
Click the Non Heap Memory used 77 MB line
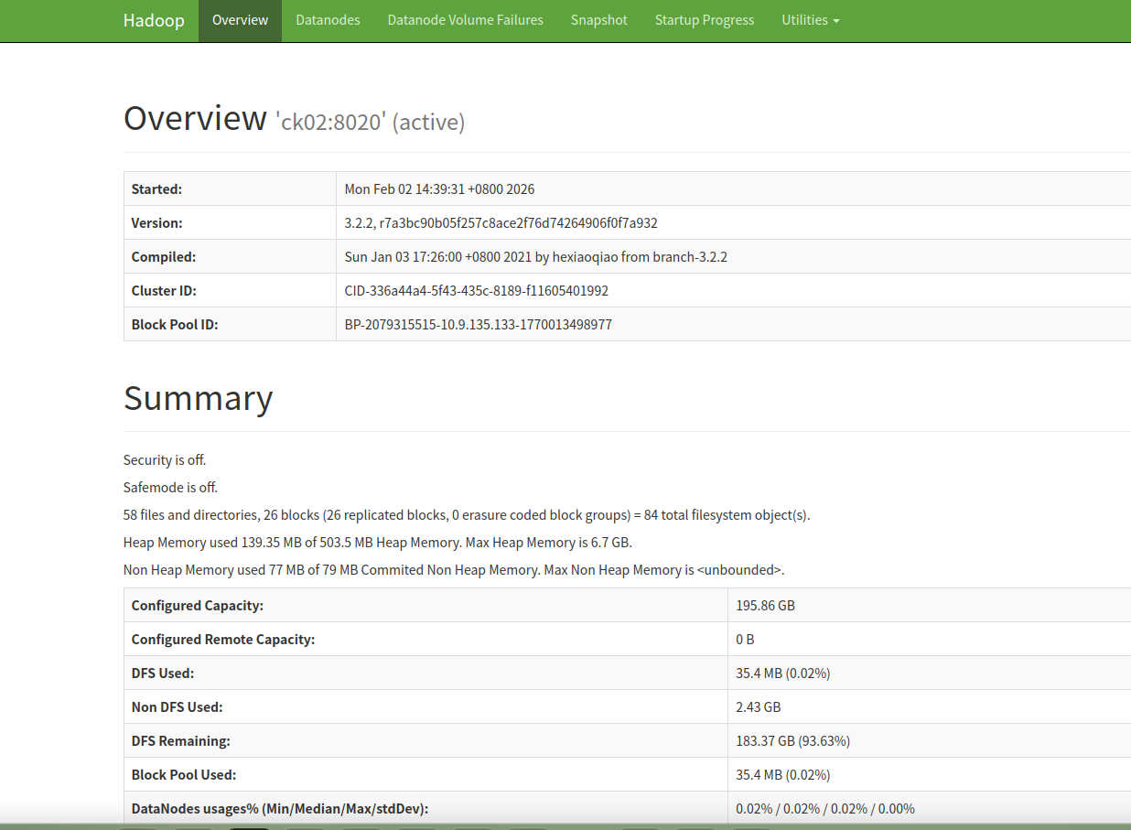click(454, 570)
